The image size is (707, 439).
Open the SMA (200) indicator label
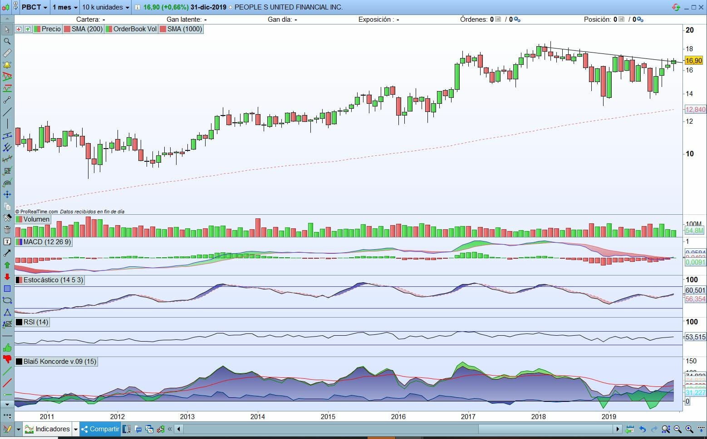tap(83, 29)
